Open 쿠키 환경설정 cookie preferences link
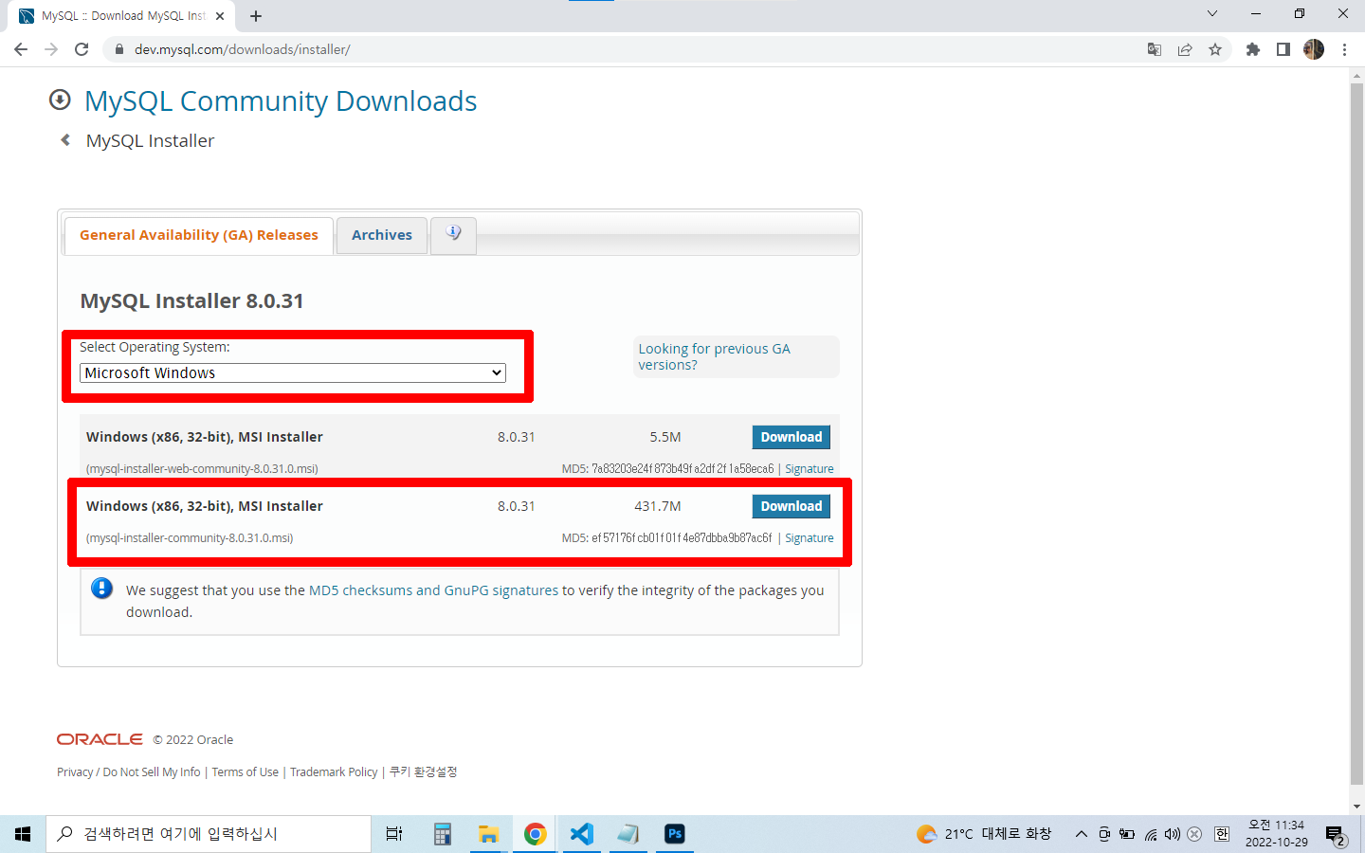This screenshot has height=853, width=1365. click(x=424, y=772)
